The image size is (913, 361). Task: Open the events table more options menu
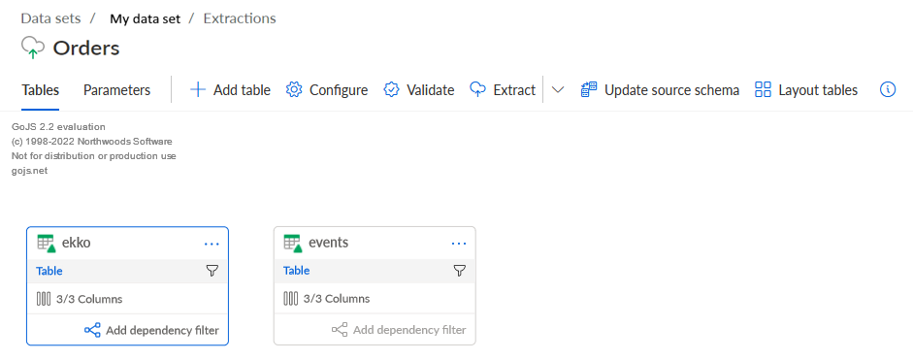459,244
